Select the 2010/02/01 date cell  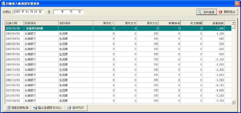point(15,90)
